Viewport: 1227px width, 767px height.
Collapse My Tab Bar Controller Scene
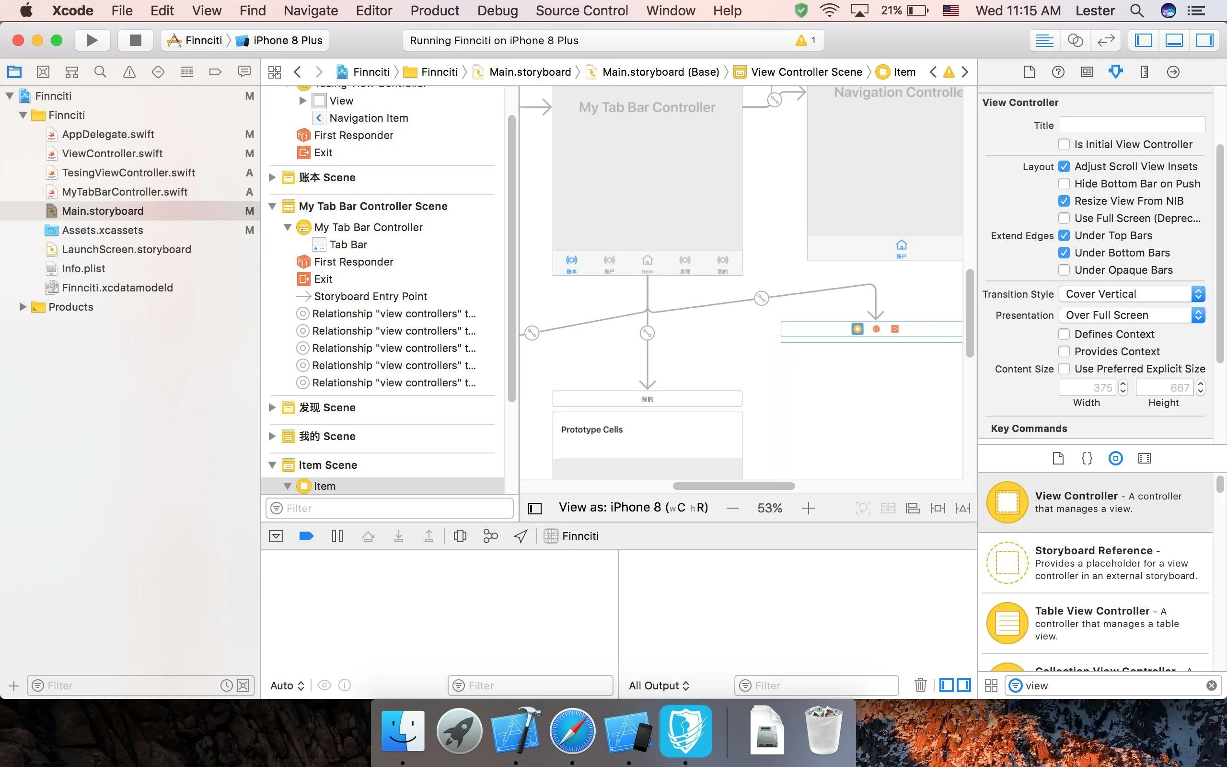[x=272, y=206]
